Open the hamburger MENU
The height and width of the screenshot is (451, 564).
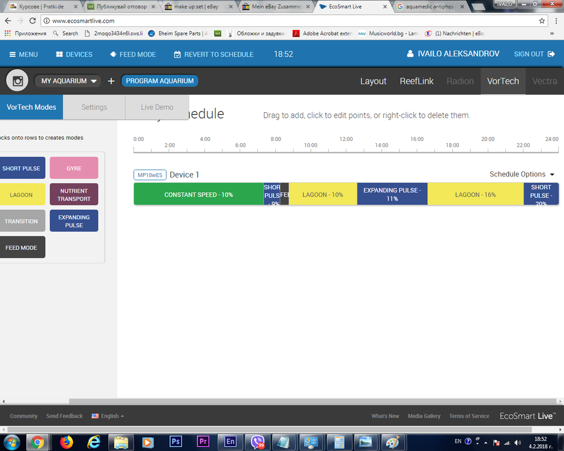click(23, 54)
